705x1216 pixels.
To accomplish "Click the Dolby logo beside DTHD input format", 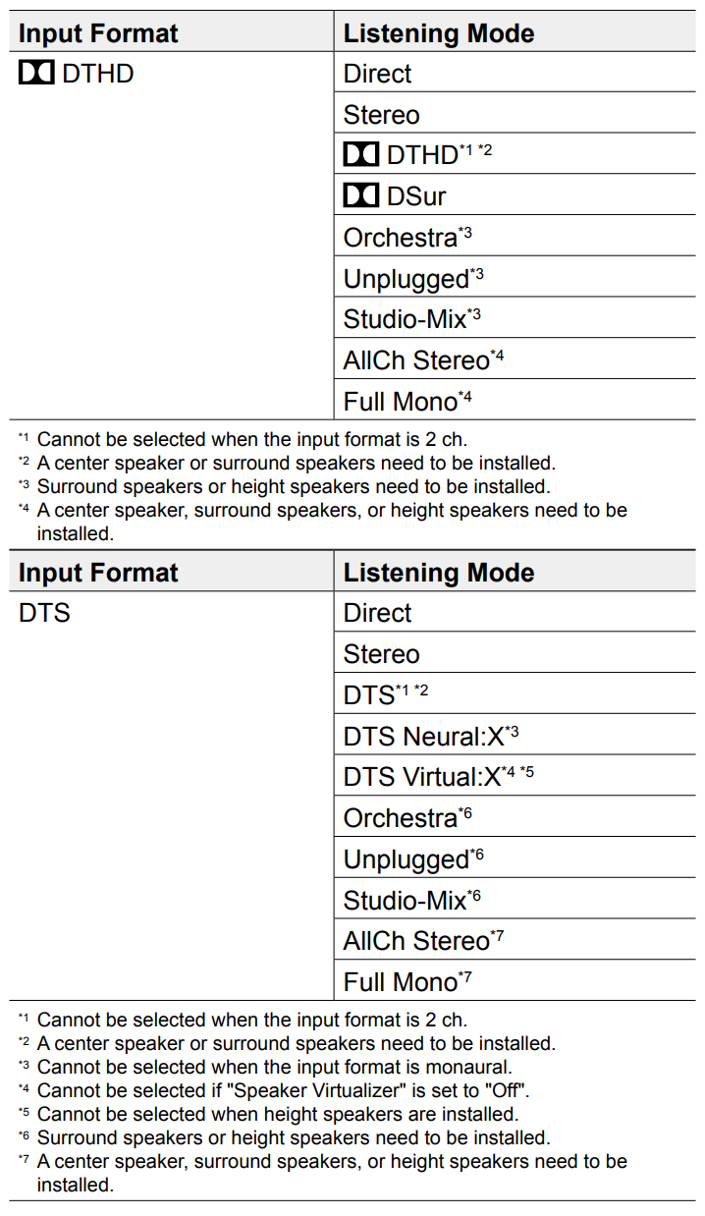I will pos(36,74).
